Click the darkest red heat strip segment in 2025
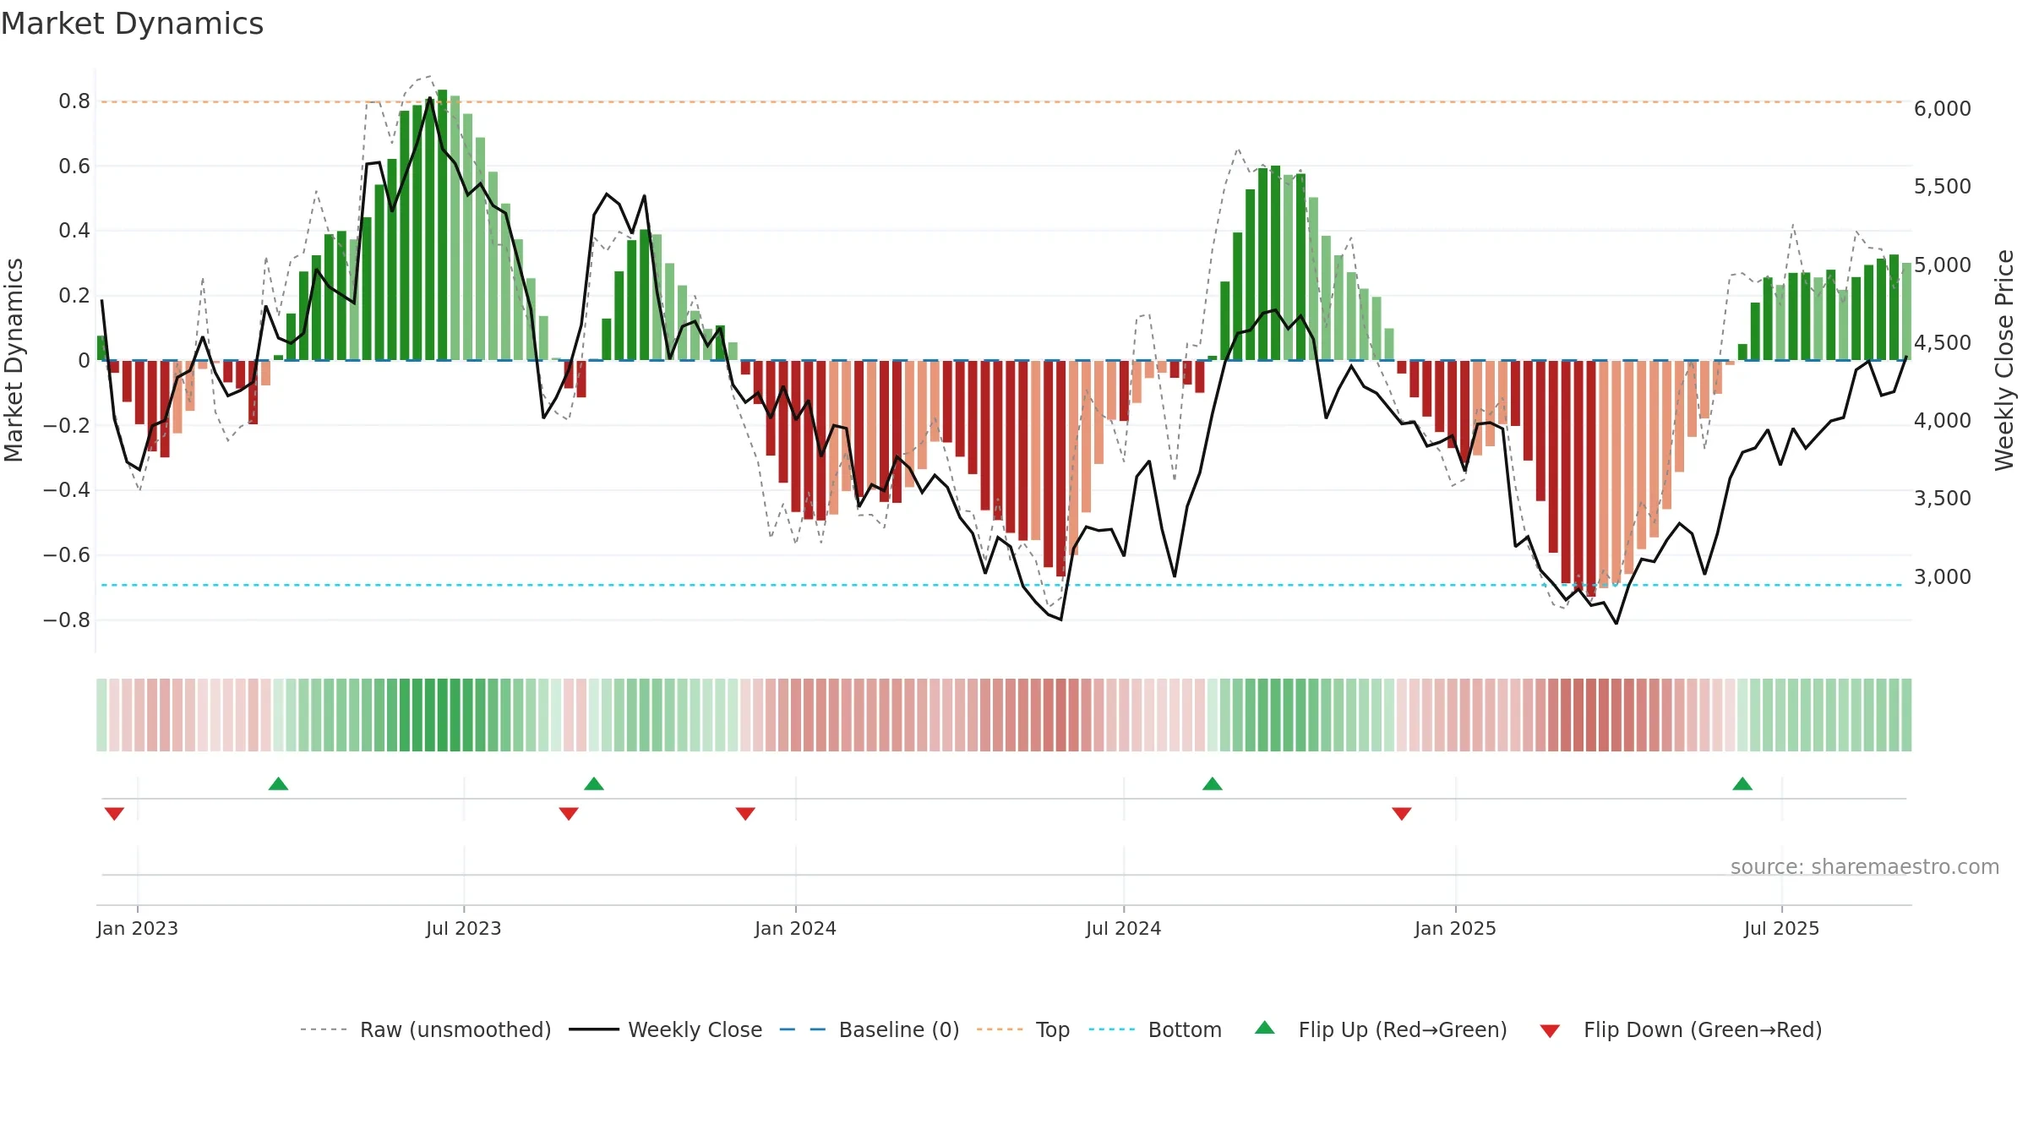The image size is (2028, 1141). coord(1591,715)
